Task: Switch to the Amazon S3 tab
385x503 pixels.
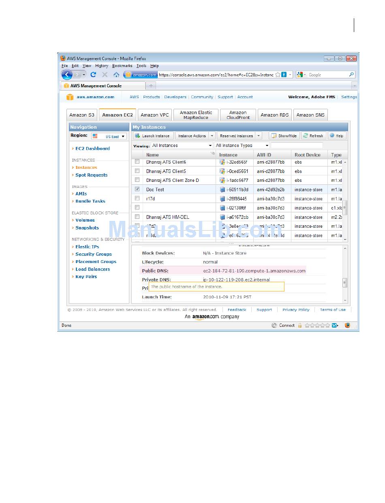Action: 82,115
